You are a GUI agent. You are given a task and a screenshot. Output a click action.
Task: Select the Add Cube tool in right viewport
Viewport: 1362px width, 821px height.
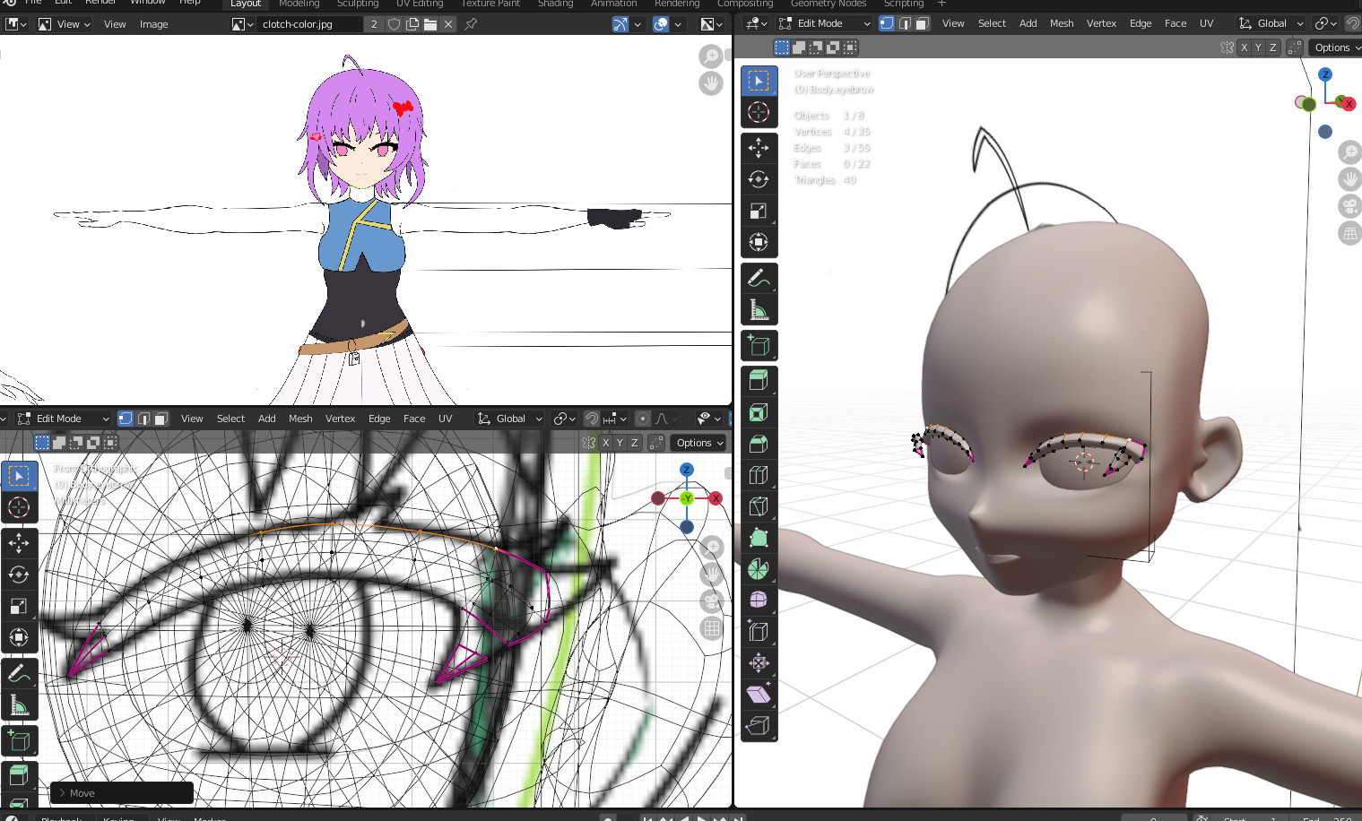click(759, 346)
